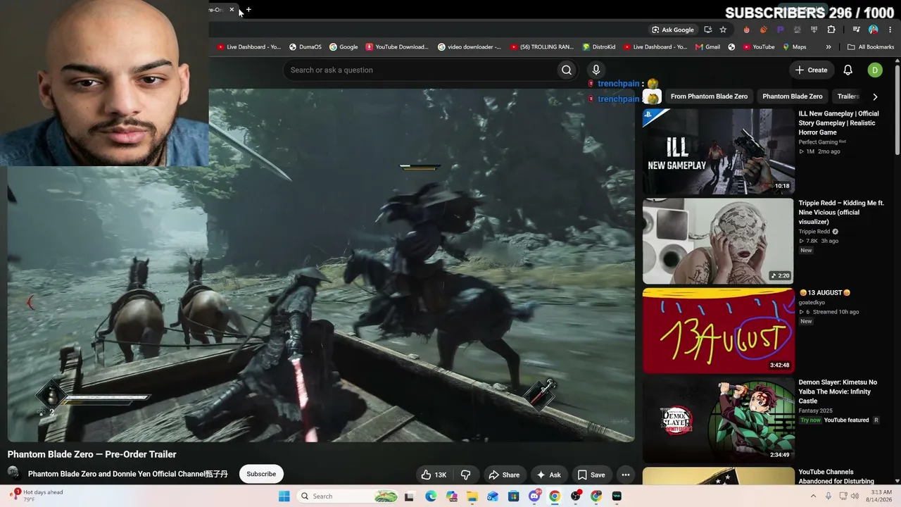Select the From Phantom Blade Zero chip
This screenshot has height=507, width=901.
[709, 96]
